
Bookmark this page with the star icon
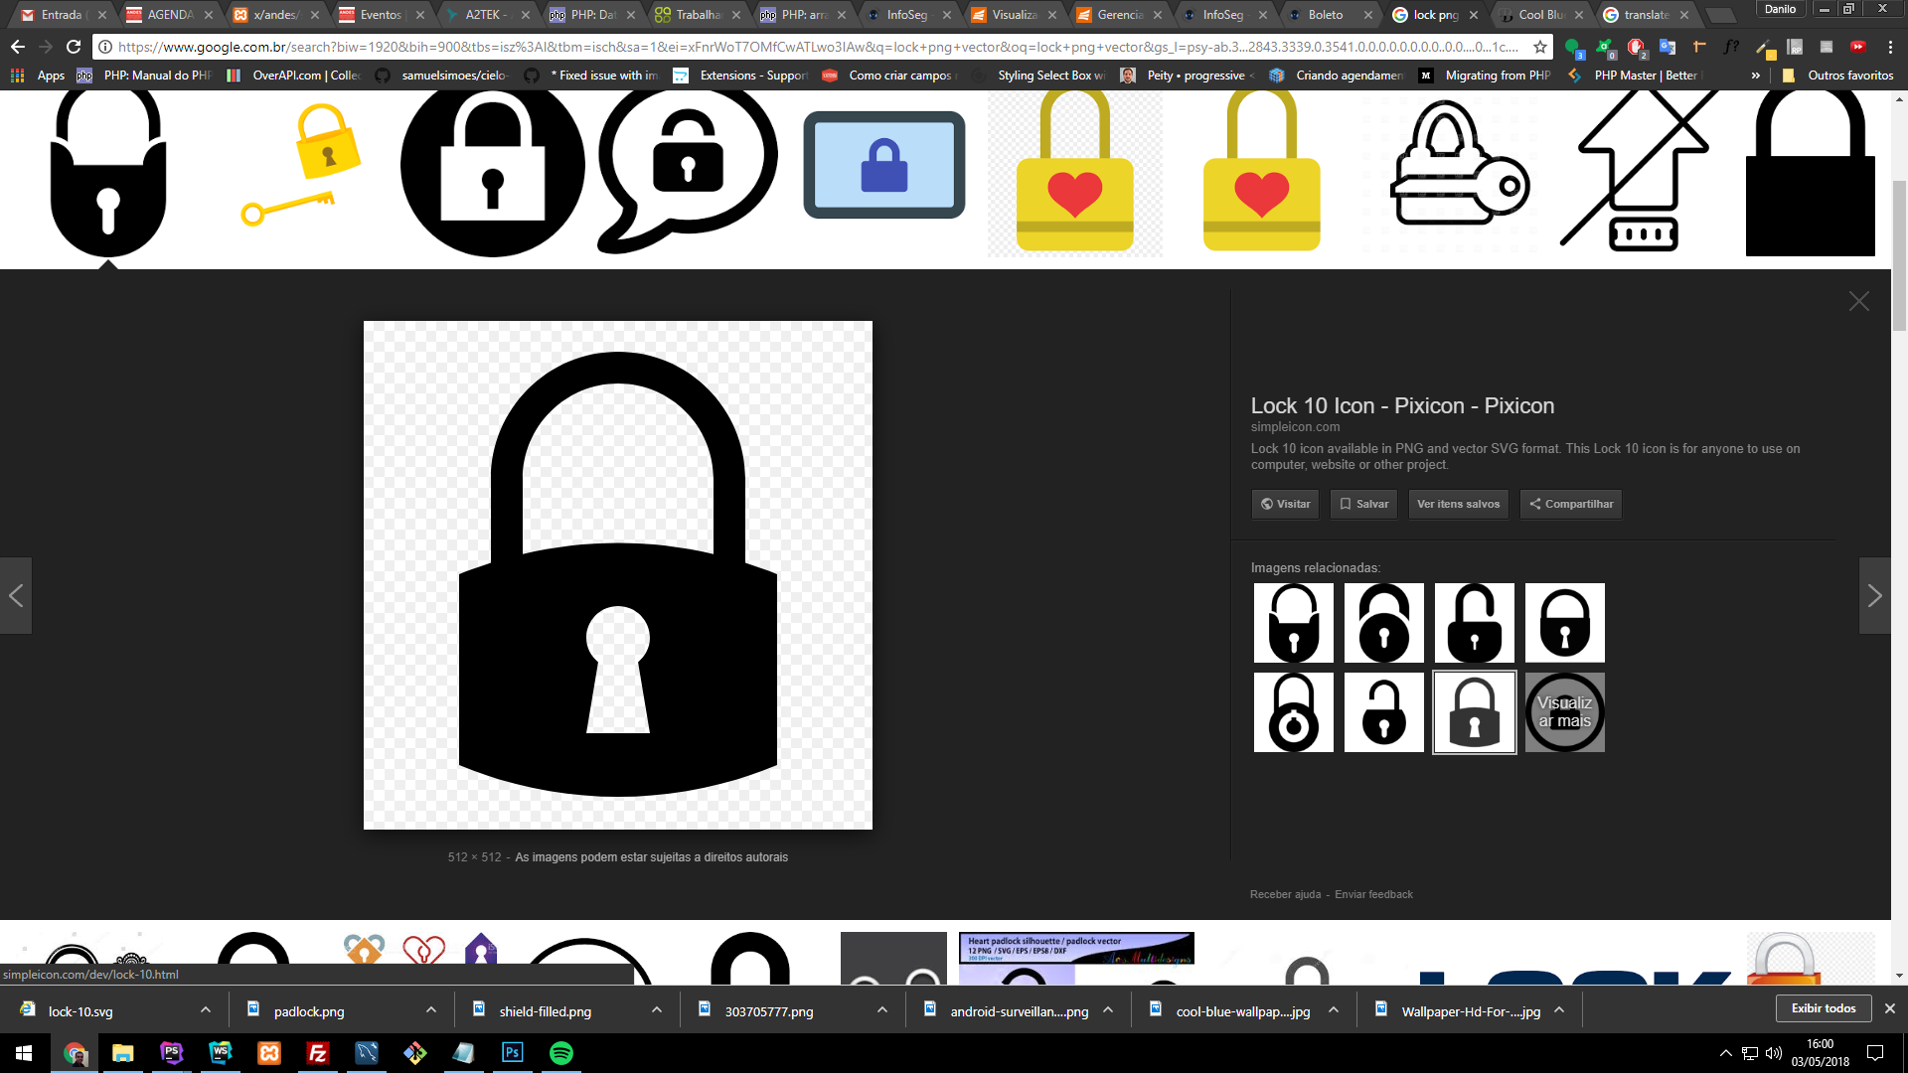(x=1539, y=47)
